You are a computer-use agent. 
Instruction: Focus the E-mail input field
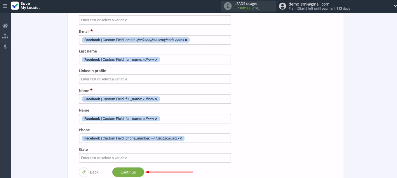[x=155, y=40]
